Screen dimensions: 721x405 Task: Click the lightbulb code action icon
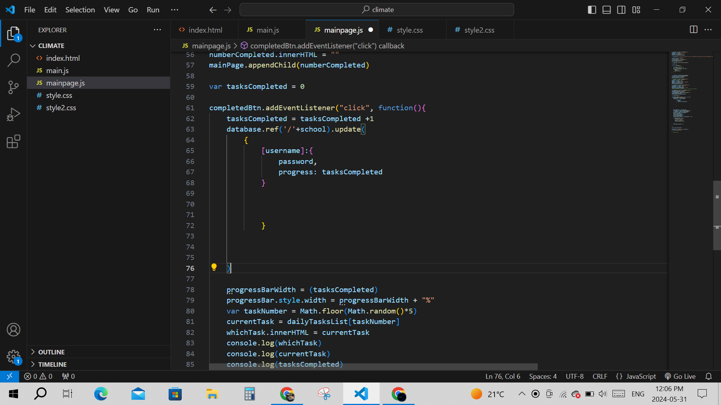coord(214,267)
